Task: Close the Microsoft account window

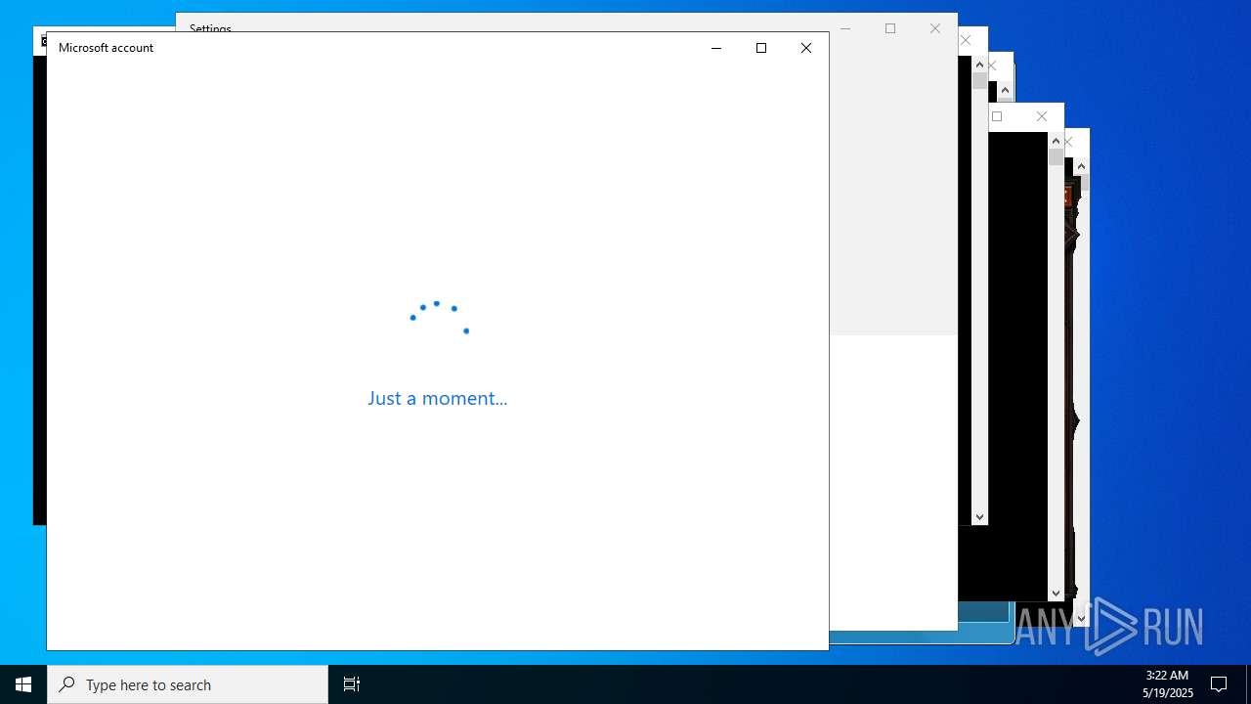Action: pos(806,48)
